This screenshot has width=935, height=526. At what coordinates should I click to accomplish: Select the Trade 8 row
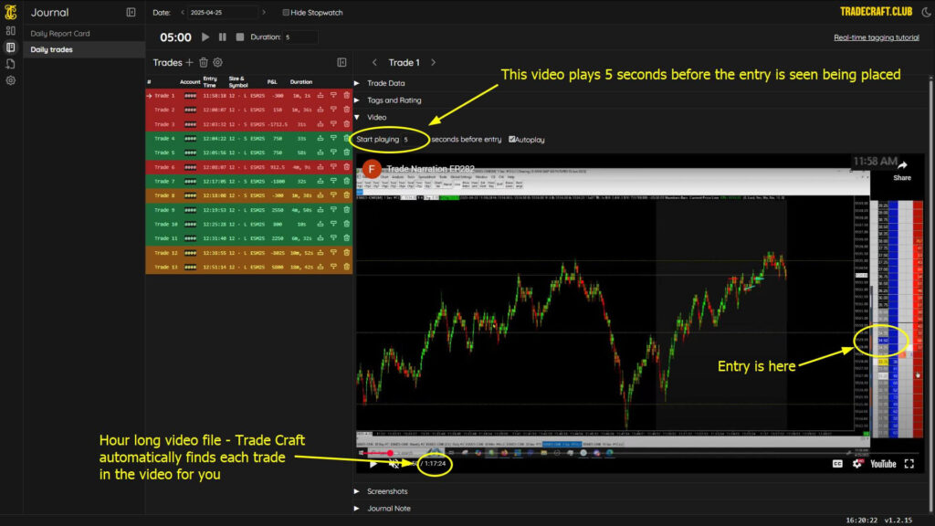pos(249,195)
